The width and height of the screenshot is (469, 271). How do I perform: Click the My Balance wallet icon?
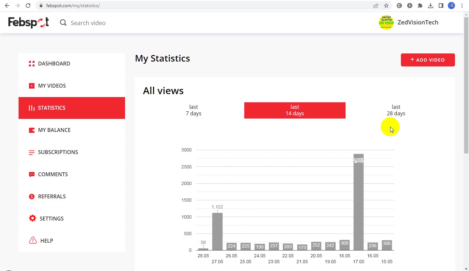(32, 130)
